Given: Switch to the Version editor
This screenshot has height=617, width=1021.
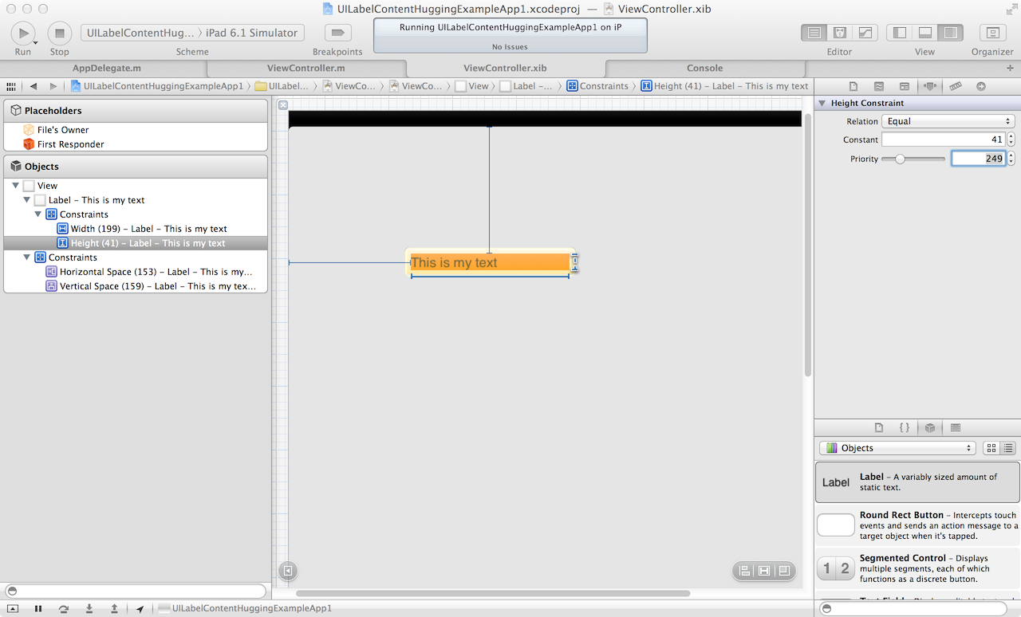Looking at the screenshot, I should tap(865, 33).
